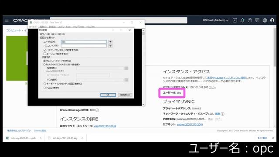Open Tera Term ヘルプ menu
This screenshot has height=157, width=279.
[90, 27]
